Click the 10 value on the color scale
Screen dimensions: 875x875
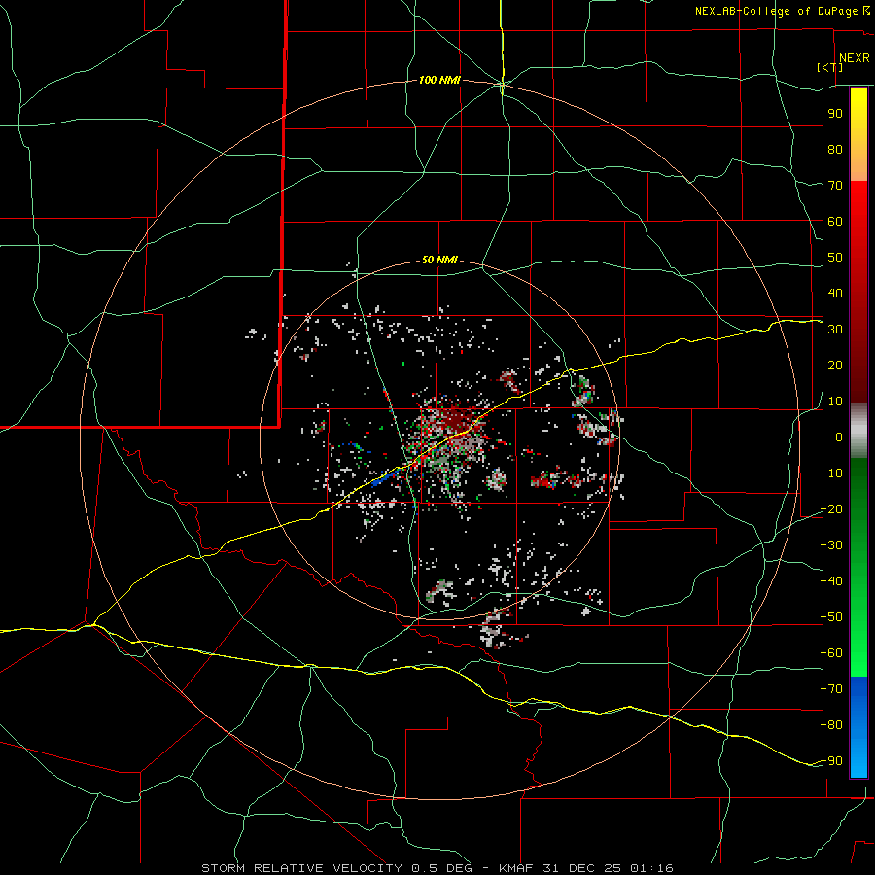click(x=835, y=402)
